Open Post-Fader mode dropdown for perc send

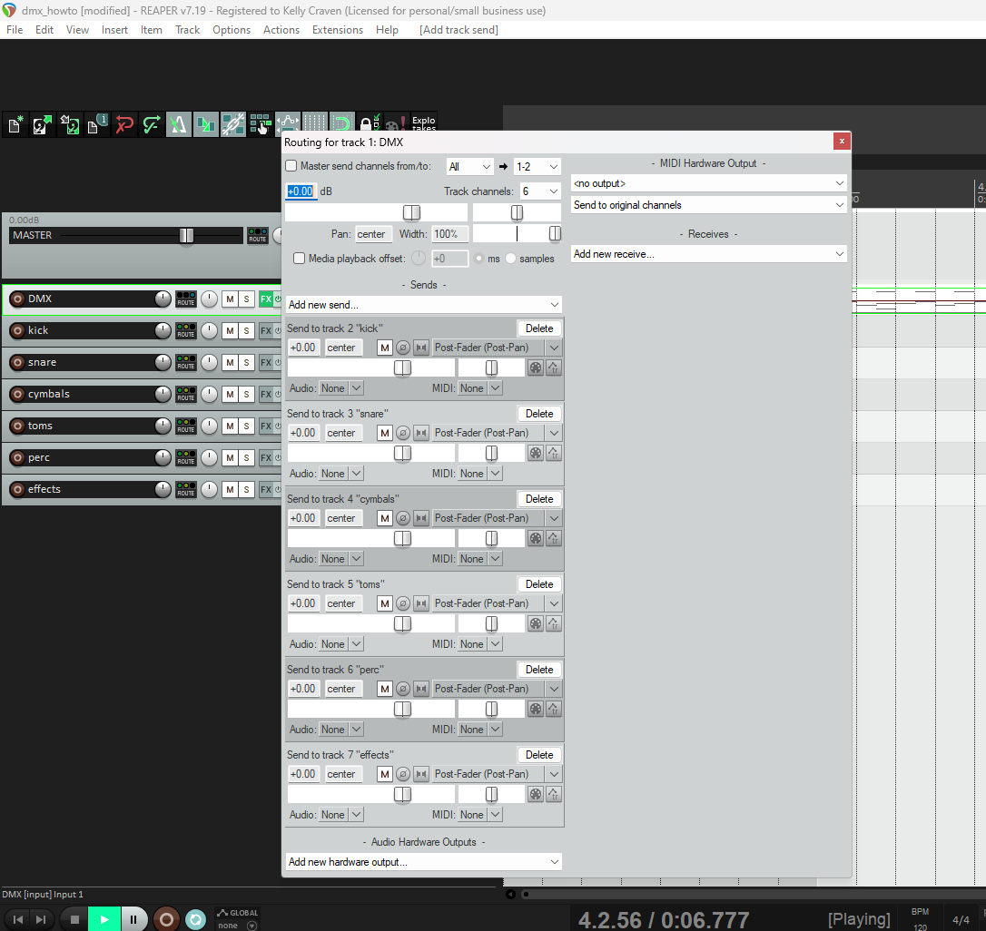[496, 689]
